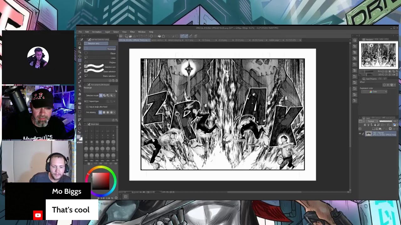Switch to the golden devil document tab
Viewport: 401px width, 225px height.
[157, 40]
